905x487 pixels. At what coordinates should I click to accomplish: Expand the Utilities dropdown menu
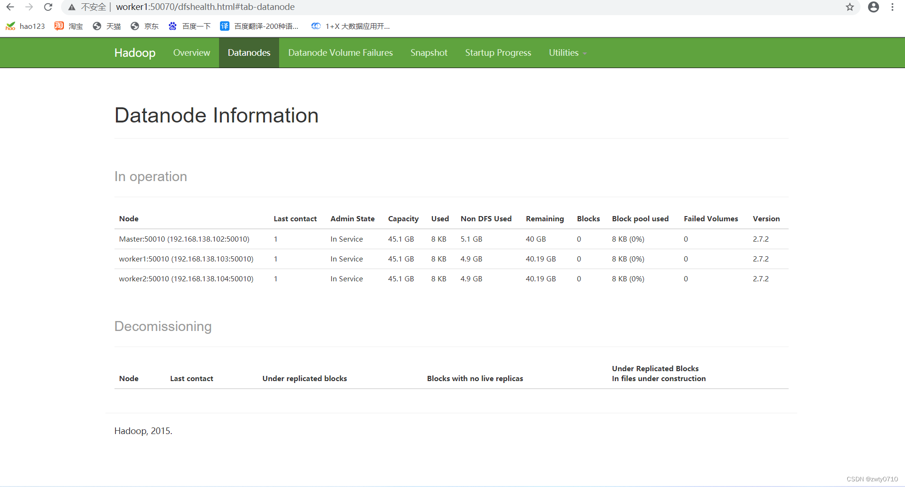tap(567, 52)
